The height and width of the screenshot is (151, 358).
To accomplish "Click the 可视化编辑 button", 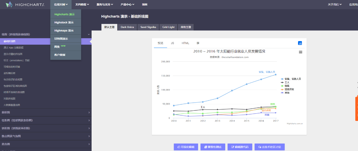I will [x=186, y=147].
